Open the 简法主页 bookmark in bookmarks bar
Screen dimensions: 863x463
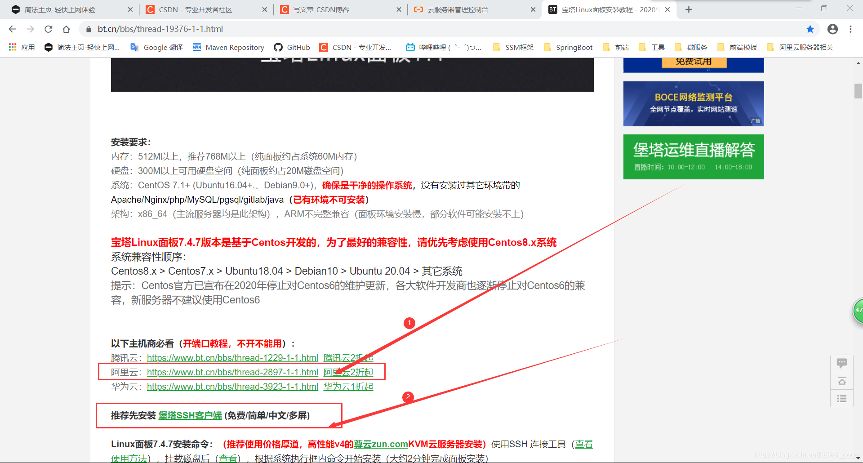tap(82, 47)
